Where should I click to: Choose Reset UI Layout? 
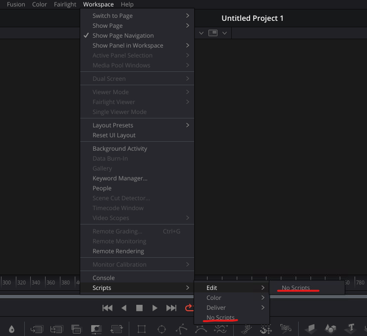click(114, 135)
